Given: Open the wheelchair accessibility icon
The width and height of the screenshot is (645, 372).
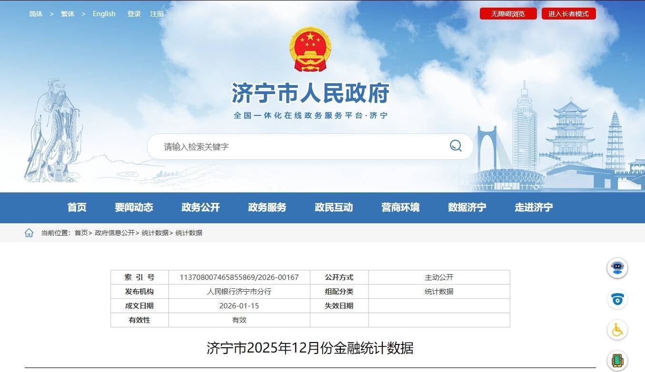Looking at the screenshot, I should [x=617, y=330].
